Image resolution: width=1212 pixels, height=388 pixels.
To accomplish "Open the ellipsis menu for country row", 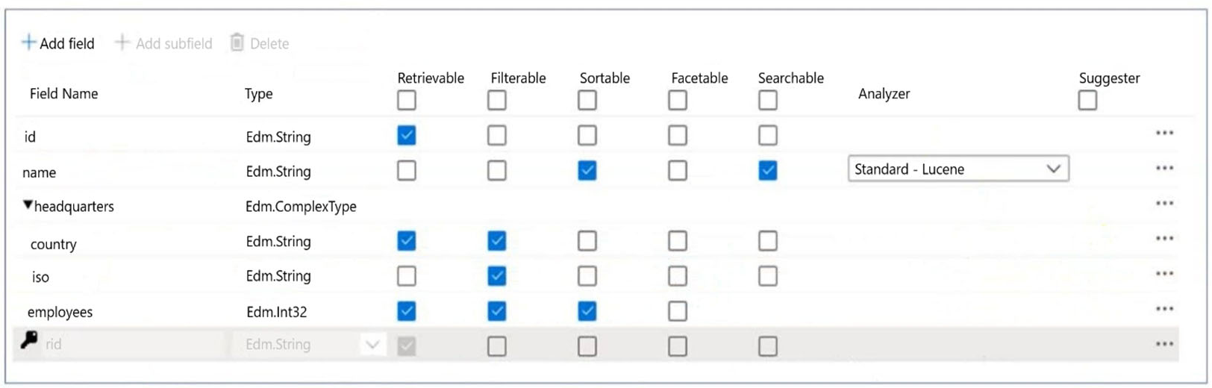I will tap(1164, 239).
